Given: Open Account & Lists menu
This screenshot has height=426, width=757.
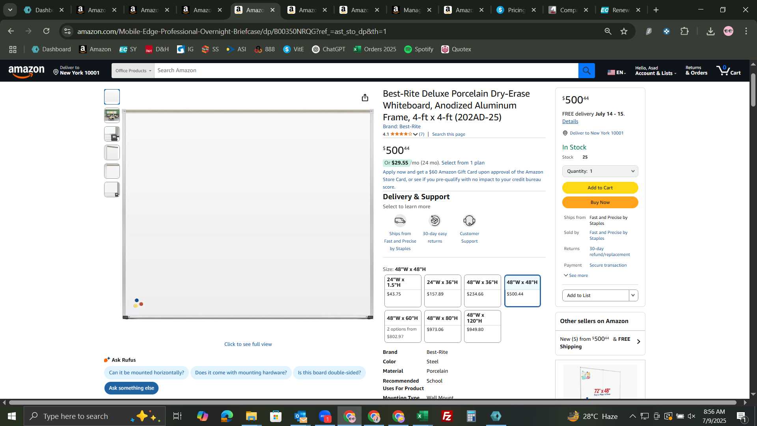Looking at the screenshot, I should [x=656, y=71].
